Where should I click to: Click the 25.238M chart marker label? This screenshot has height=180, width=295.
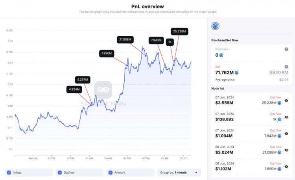[179, 31]
